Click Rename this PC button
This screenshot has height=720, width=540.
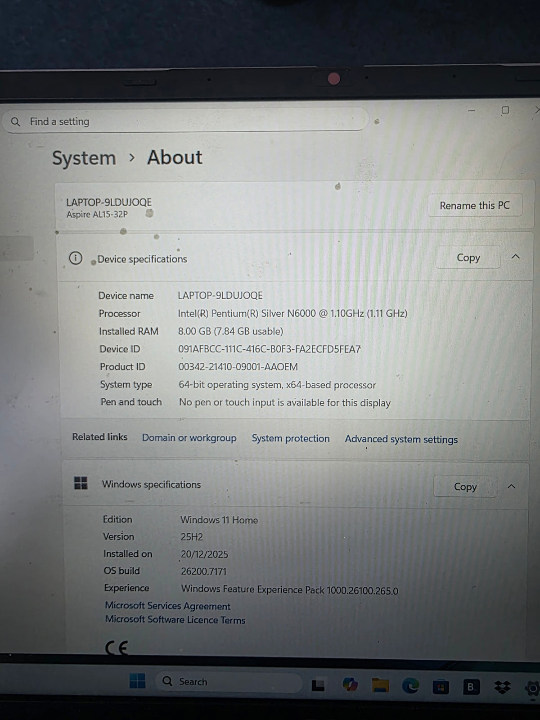[x=475, y=206]
